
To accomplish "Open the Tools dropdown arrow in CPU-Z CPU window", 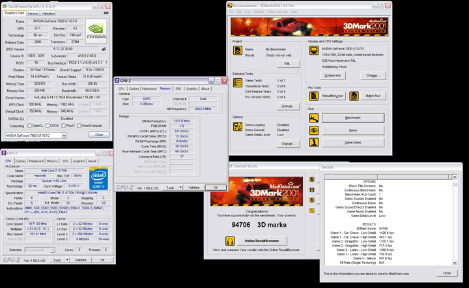I will coord(67,260).
